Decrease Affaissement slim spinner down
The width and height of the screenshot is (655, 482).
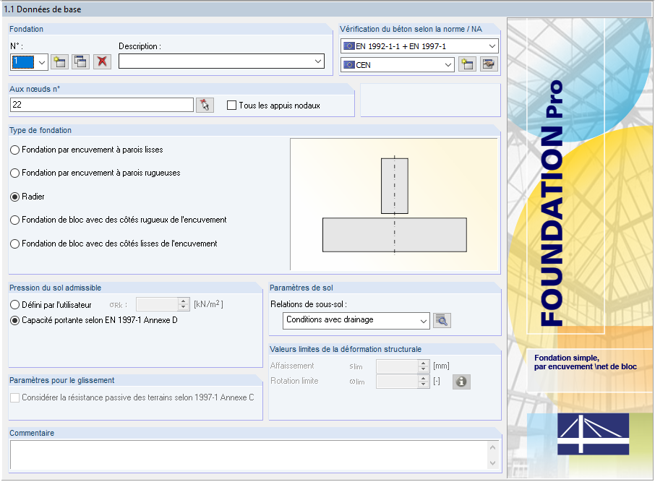tap(423, 369)
